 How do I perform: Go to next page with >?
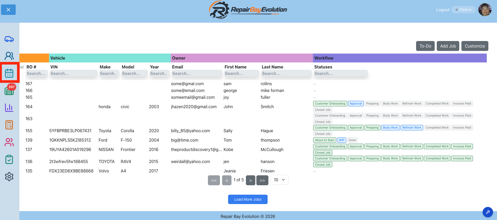pos(251,180)
